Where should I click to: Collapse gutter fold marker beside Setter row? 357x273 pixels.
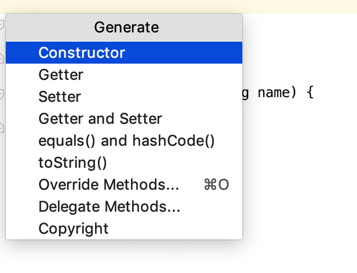pyautogui.click(x=2, y=93)
